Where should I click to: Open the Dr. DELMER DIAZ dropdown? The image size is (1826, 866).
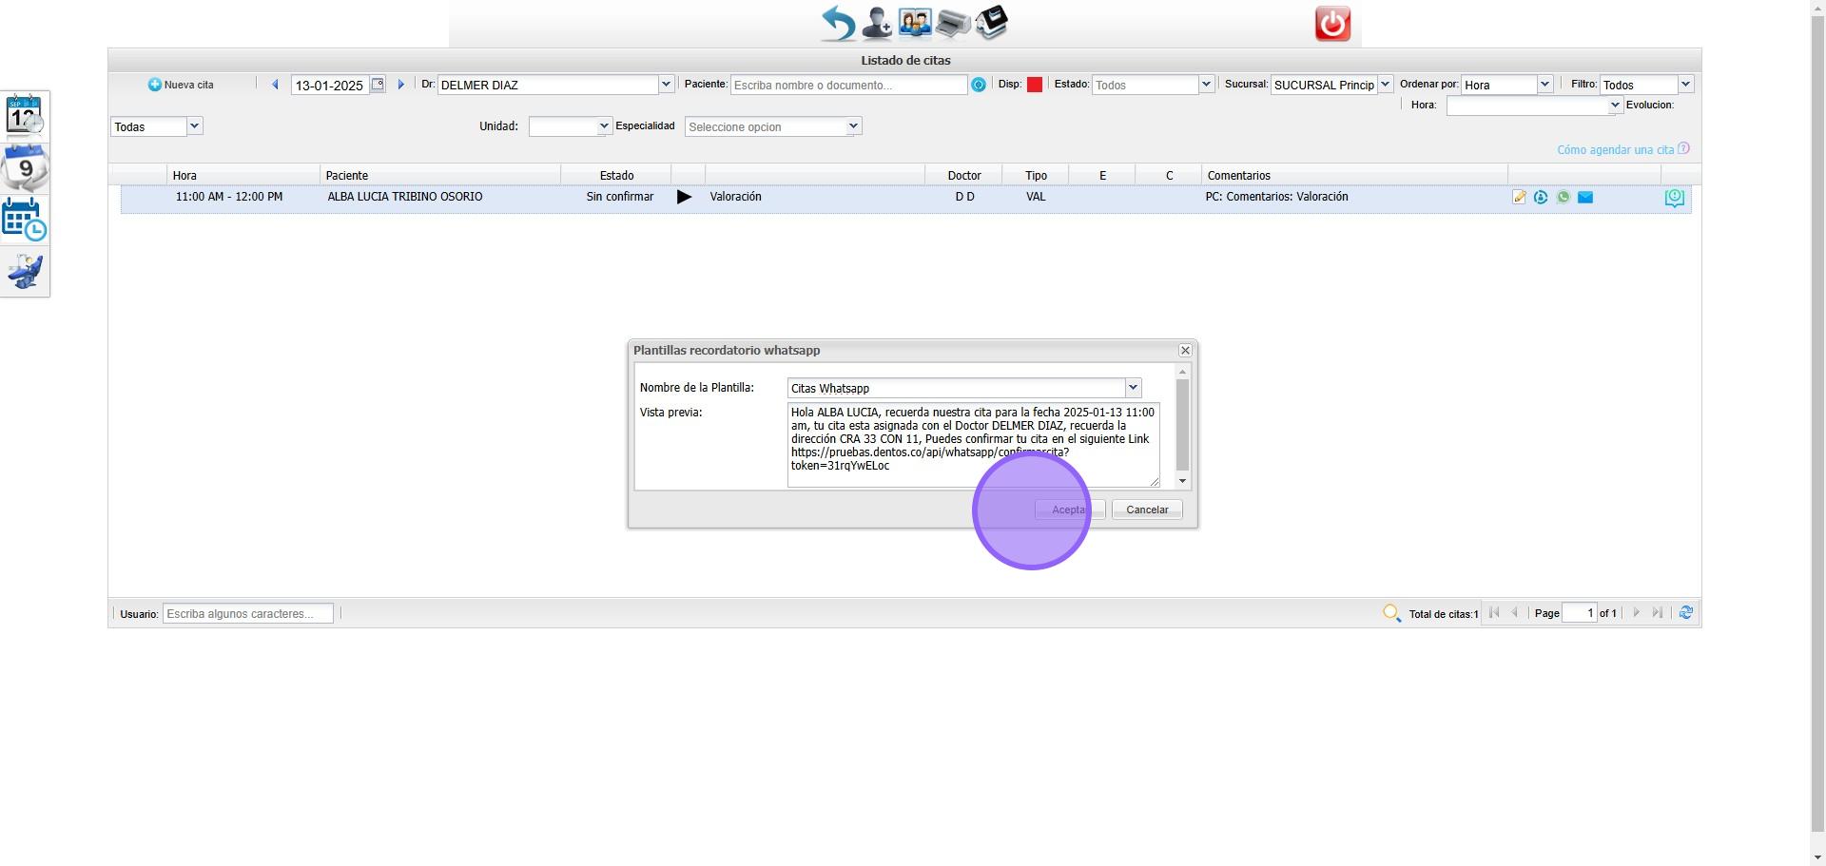pos(666,85)
